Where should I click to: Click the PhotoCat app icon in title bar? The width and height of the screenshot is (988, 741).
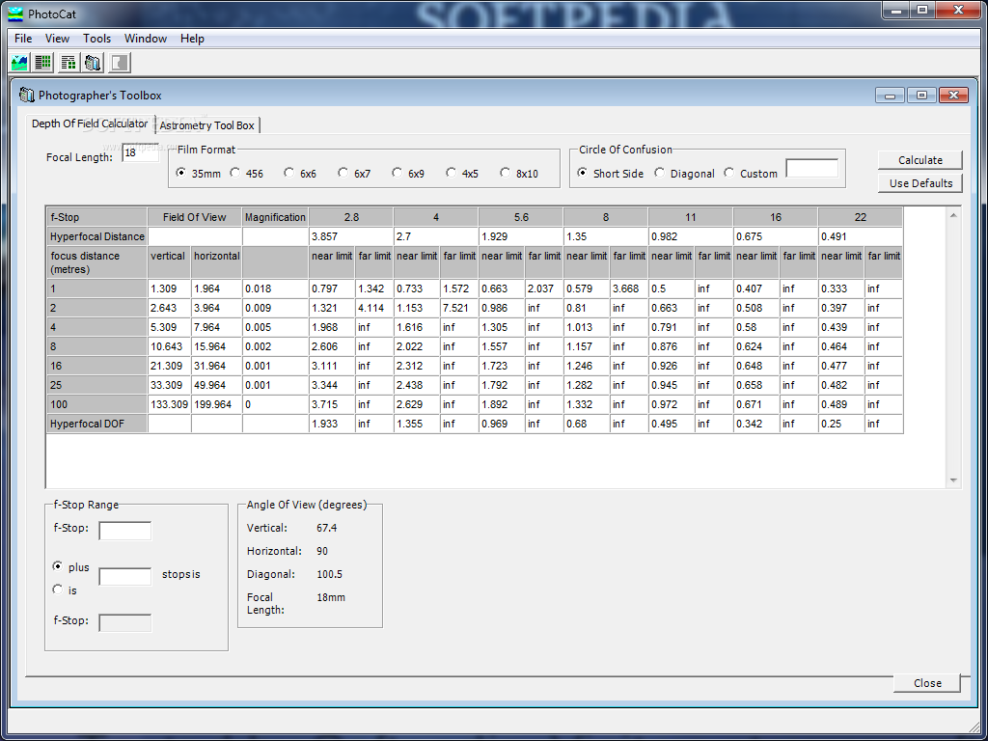[14, 12]
